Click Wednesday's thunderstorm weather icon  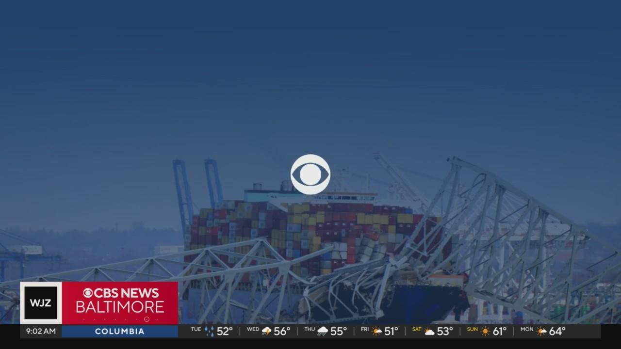pyautogui.click(x=266, y=332)
